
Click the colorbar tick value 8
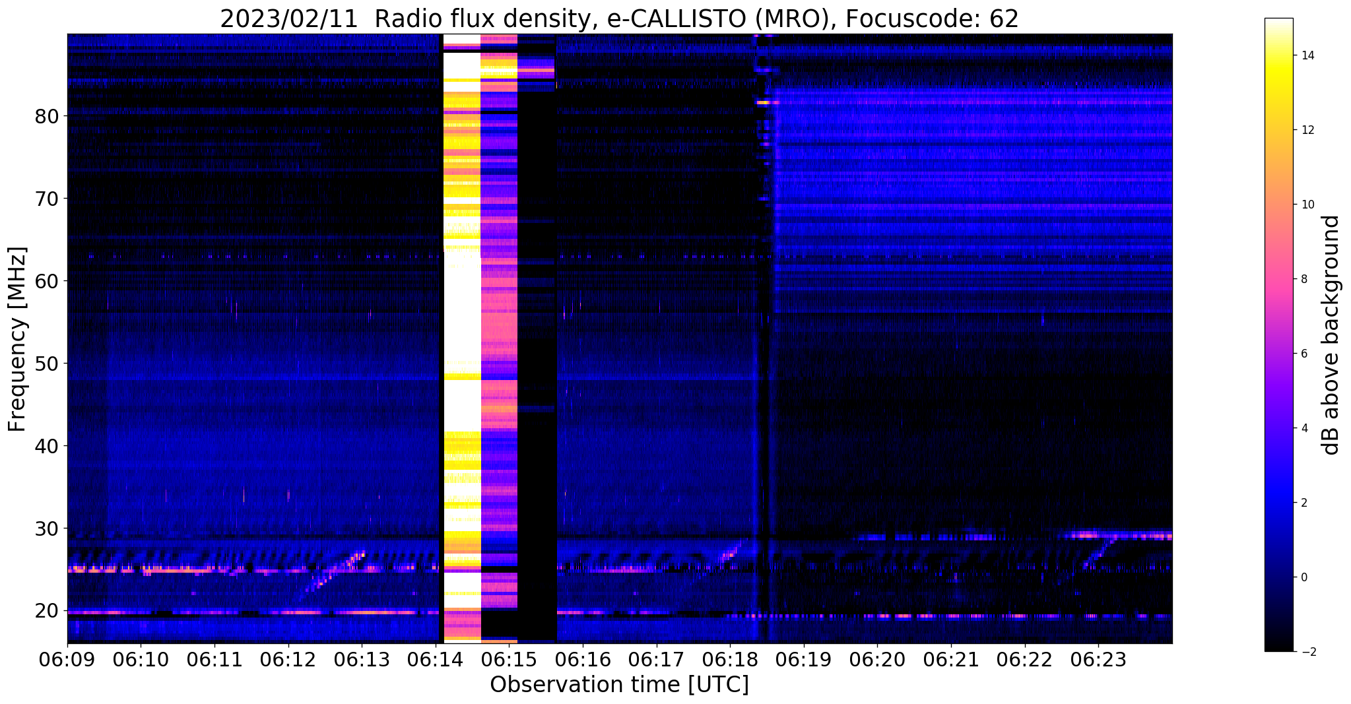1303,279
